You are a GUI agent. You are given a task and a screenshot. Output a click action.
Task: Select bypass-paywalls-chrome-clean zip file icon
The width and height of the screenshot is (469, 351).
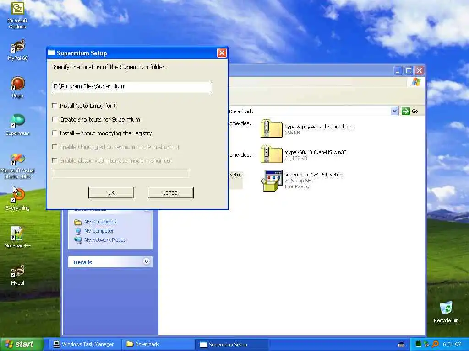click(271, 128)
